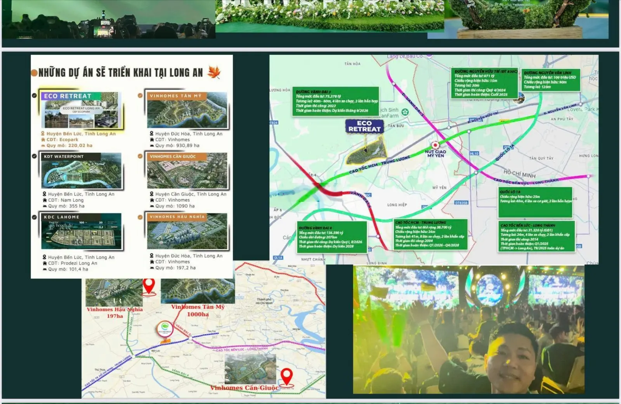Click the 'Vinhomes Hậu Nghĩa 197ha' red label
Screen dimensions: 621x404
115,313
